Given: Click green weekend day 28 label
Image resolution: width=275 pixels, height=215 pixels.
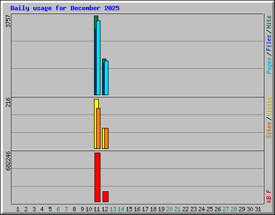Looking at the screenshot, I should coord(234,209).
